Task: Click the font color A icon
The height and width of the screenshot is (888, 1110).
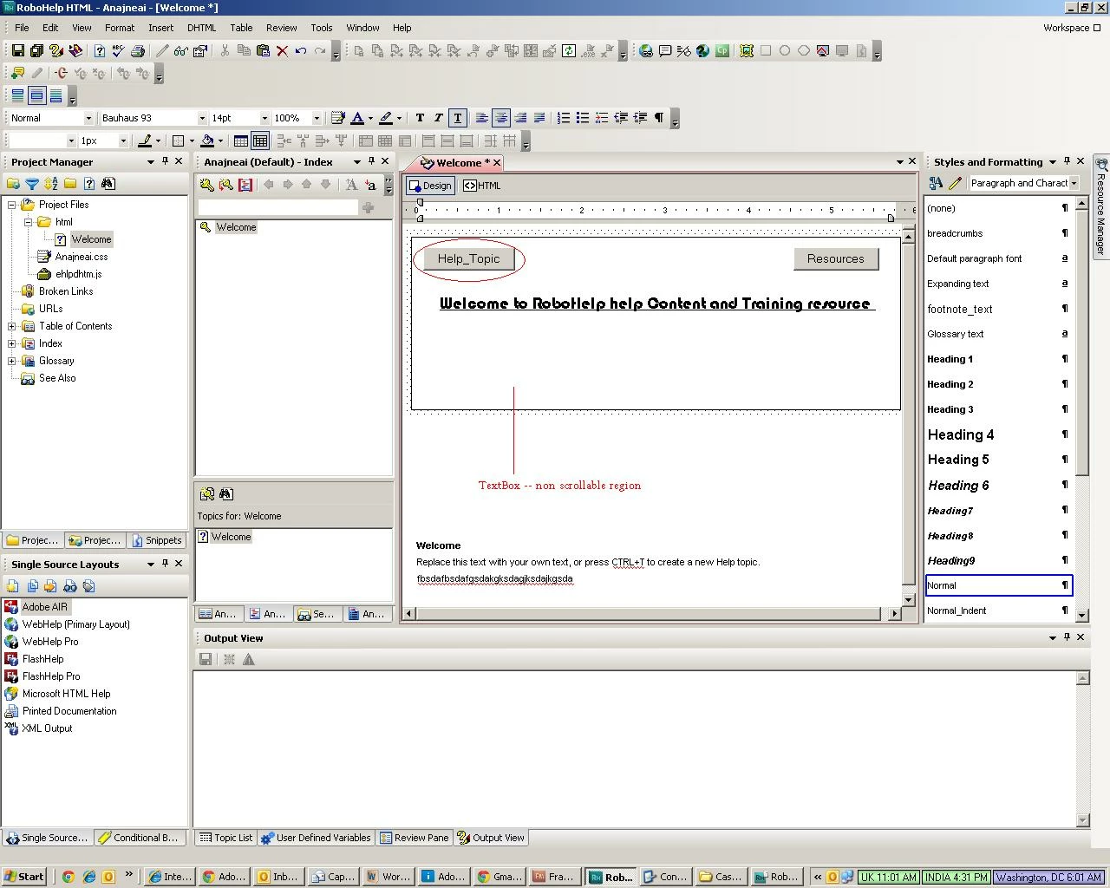Action: [x=356, y=118]
